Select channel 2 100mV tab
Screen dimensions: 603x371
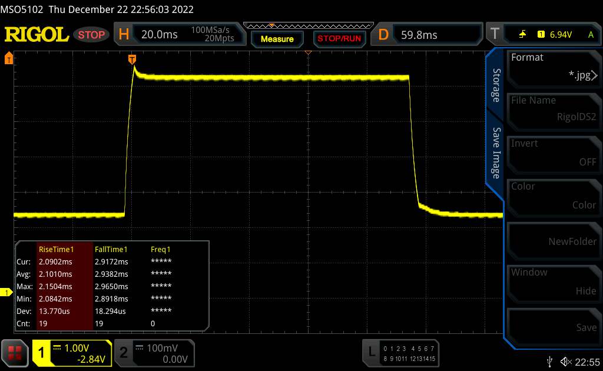pos(155,353)
